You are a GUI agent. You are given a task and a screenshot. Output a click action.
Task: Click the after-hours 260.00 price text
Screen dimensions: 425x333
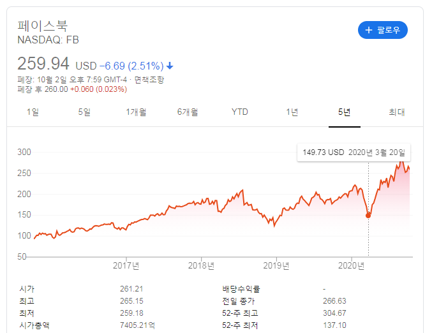(56, 89)
